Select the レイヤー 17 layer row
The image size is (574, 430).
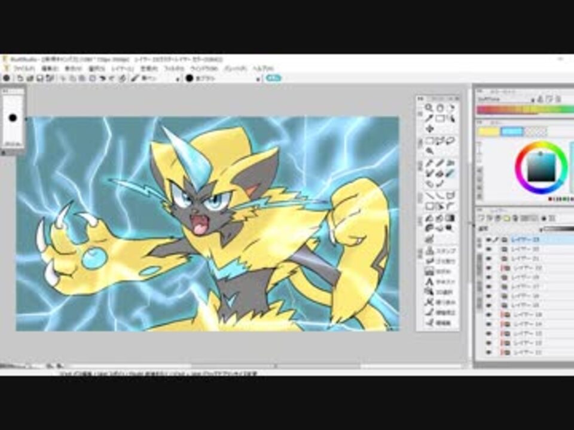click(529, 286)
